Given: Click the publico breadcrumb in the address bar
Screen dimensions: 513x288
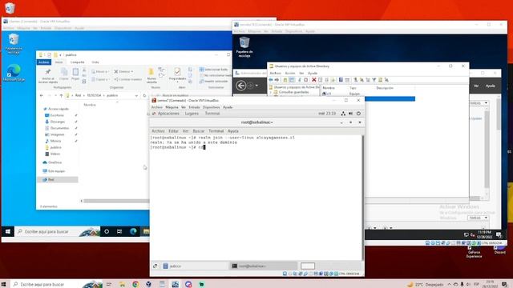Looking at the screenshot, I should [112, 95].
